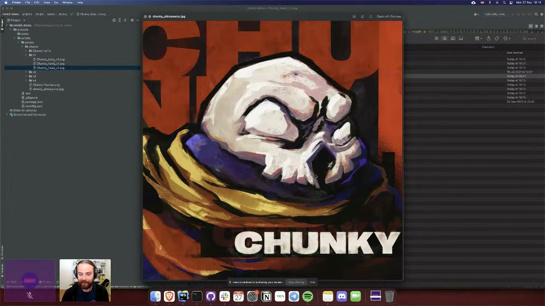The image size is (545, 306).
Task: Expand Scratches and Consoles
Action: (7, 114)
